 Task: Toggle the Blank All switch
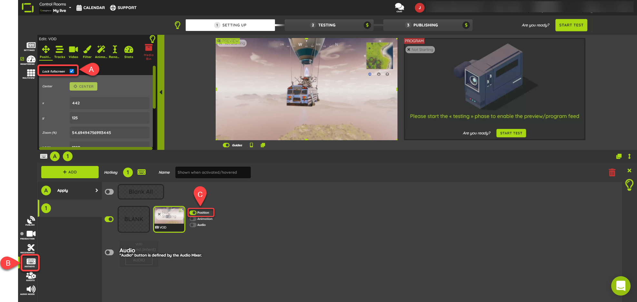click(109, 192)
